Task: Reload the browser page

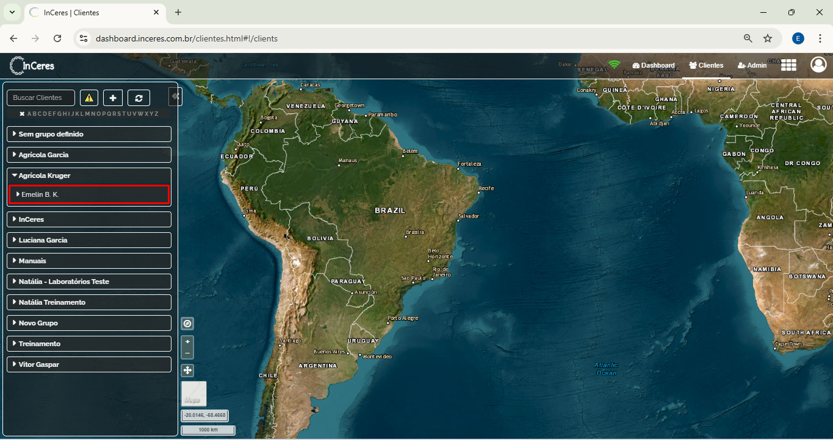Action: tap(57, 38)
